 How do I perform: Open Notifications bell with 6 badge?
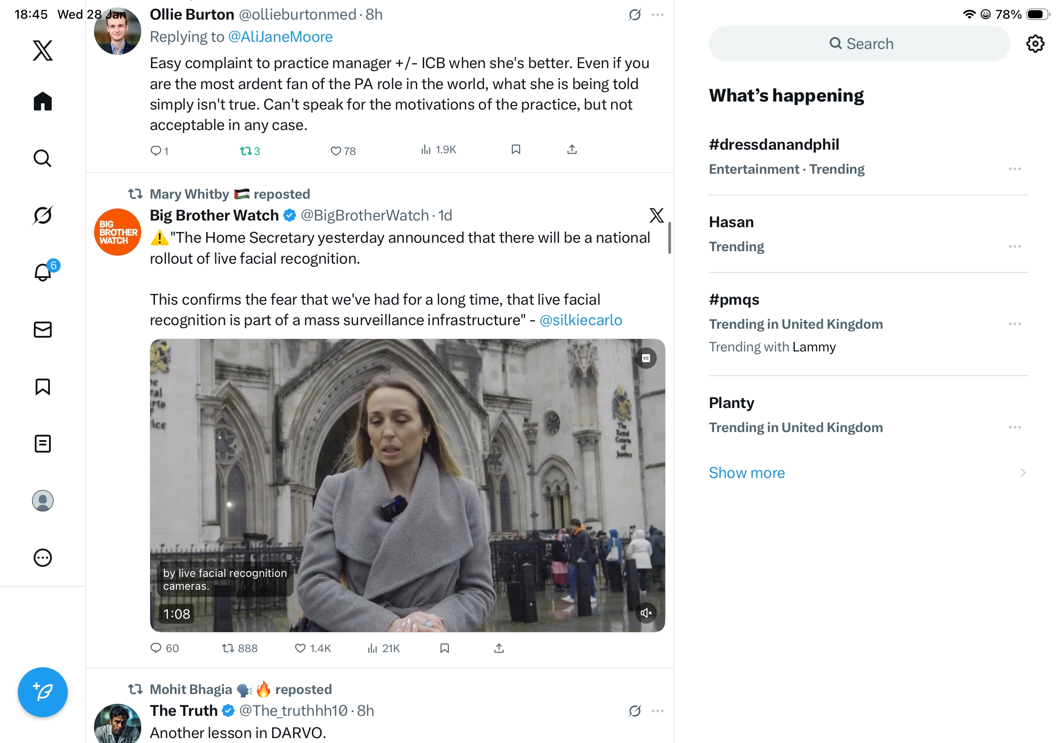43,272
